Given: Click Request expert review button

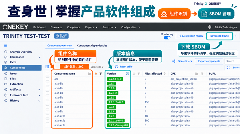Looking at the screenshot, I should [x=191, y=36].
